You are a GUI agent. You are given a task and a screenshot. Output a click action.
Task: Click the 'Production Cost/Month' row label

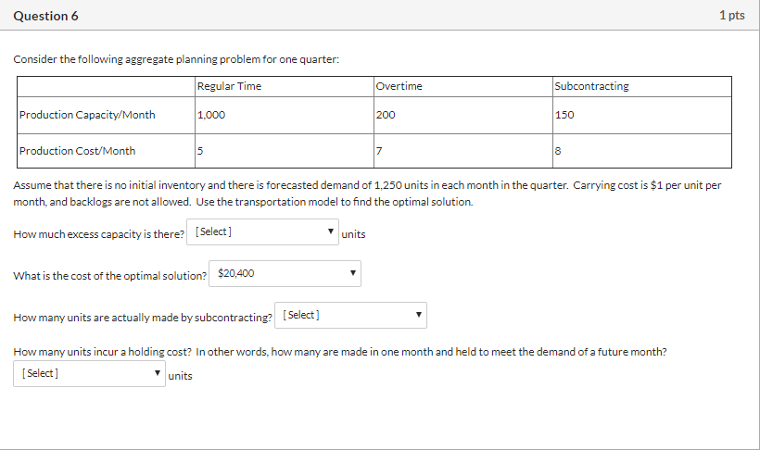point(77,151)
